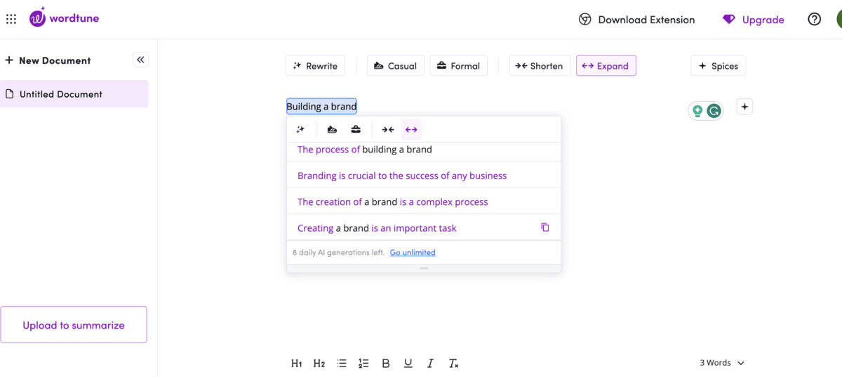Click the popup expand arrows icon
Viewport: 842px width, 377px height.
point(411,129)
